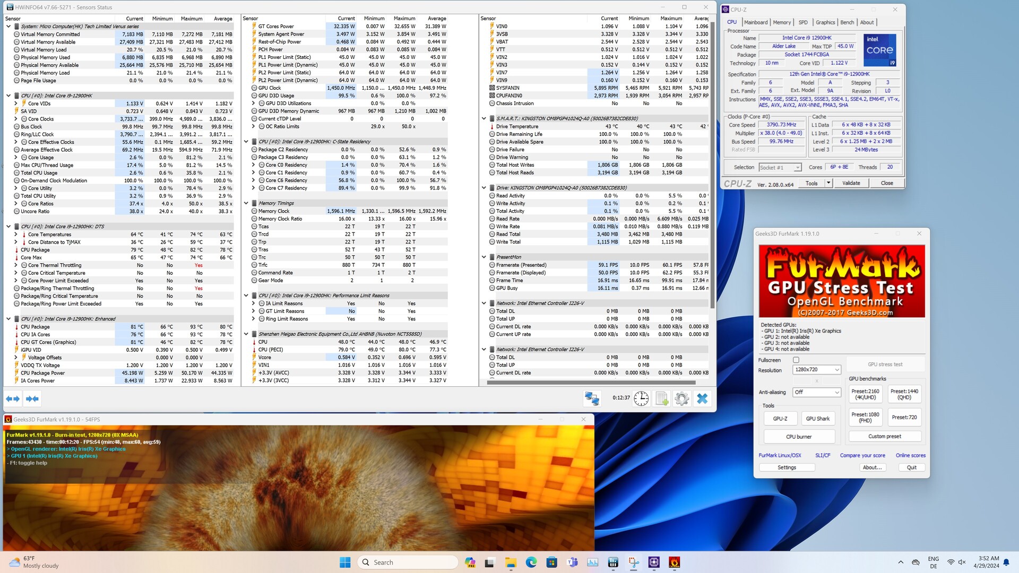Open the Wi-Fi network tray icon
This screenshot has width=1019, height=573.
click(951, 562)
